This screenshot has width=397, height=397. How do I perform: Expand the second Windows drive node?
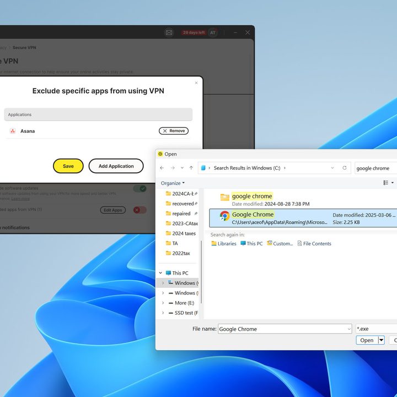tap(163, 293)
